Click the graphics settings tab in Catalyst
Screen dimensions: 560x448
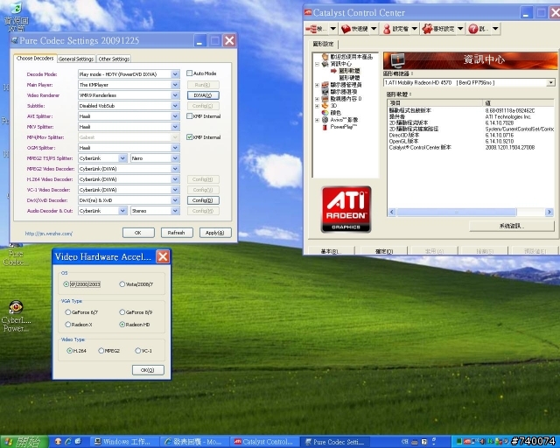(x=323, y=44)
